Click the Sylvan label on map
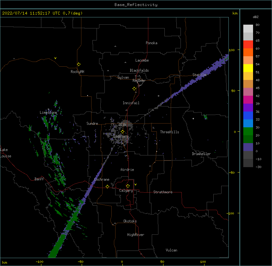The image size is (272, 266). (x=123, y=77)
